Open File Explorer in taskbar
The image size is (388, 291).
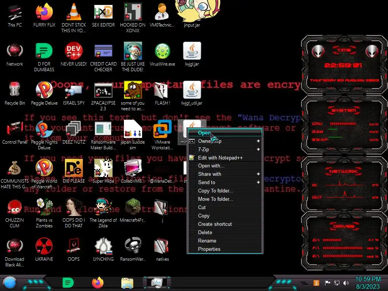tap(127, 283)
